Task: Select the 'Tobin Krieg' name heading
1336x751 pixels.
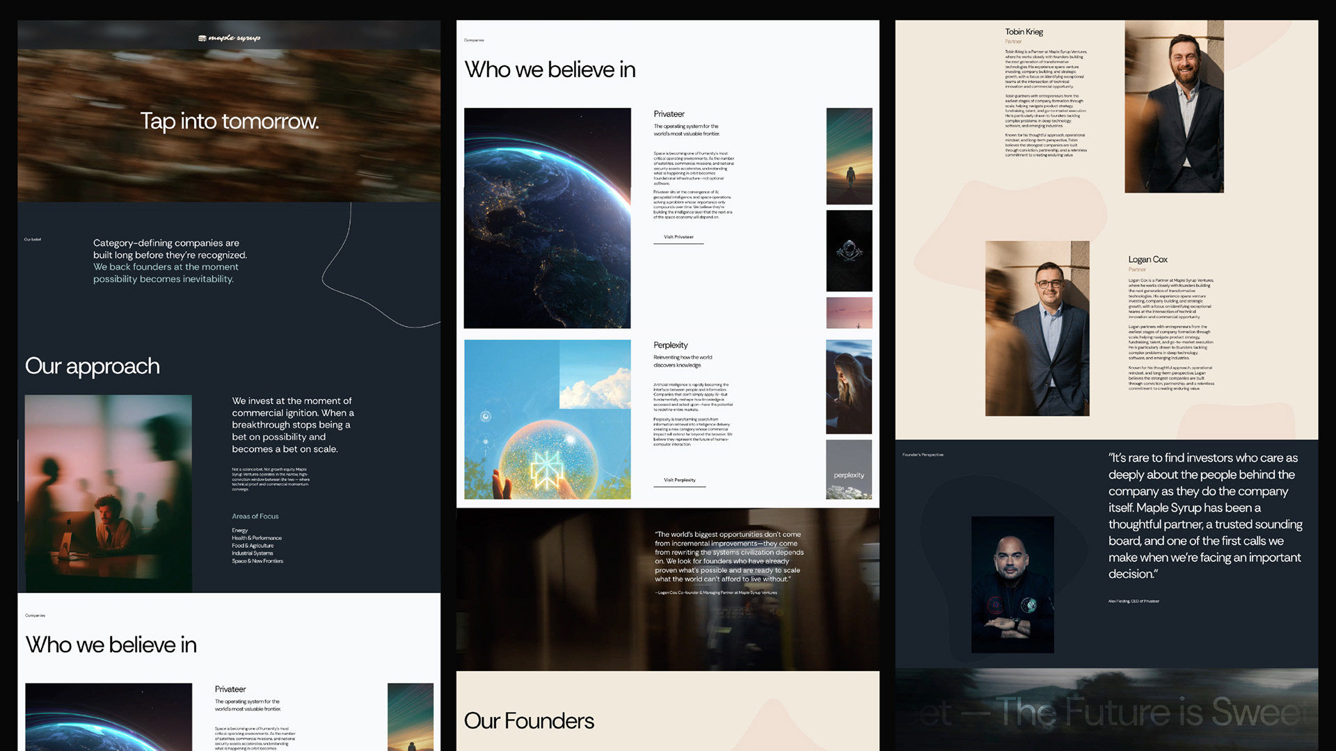Action: point(1024,32)
